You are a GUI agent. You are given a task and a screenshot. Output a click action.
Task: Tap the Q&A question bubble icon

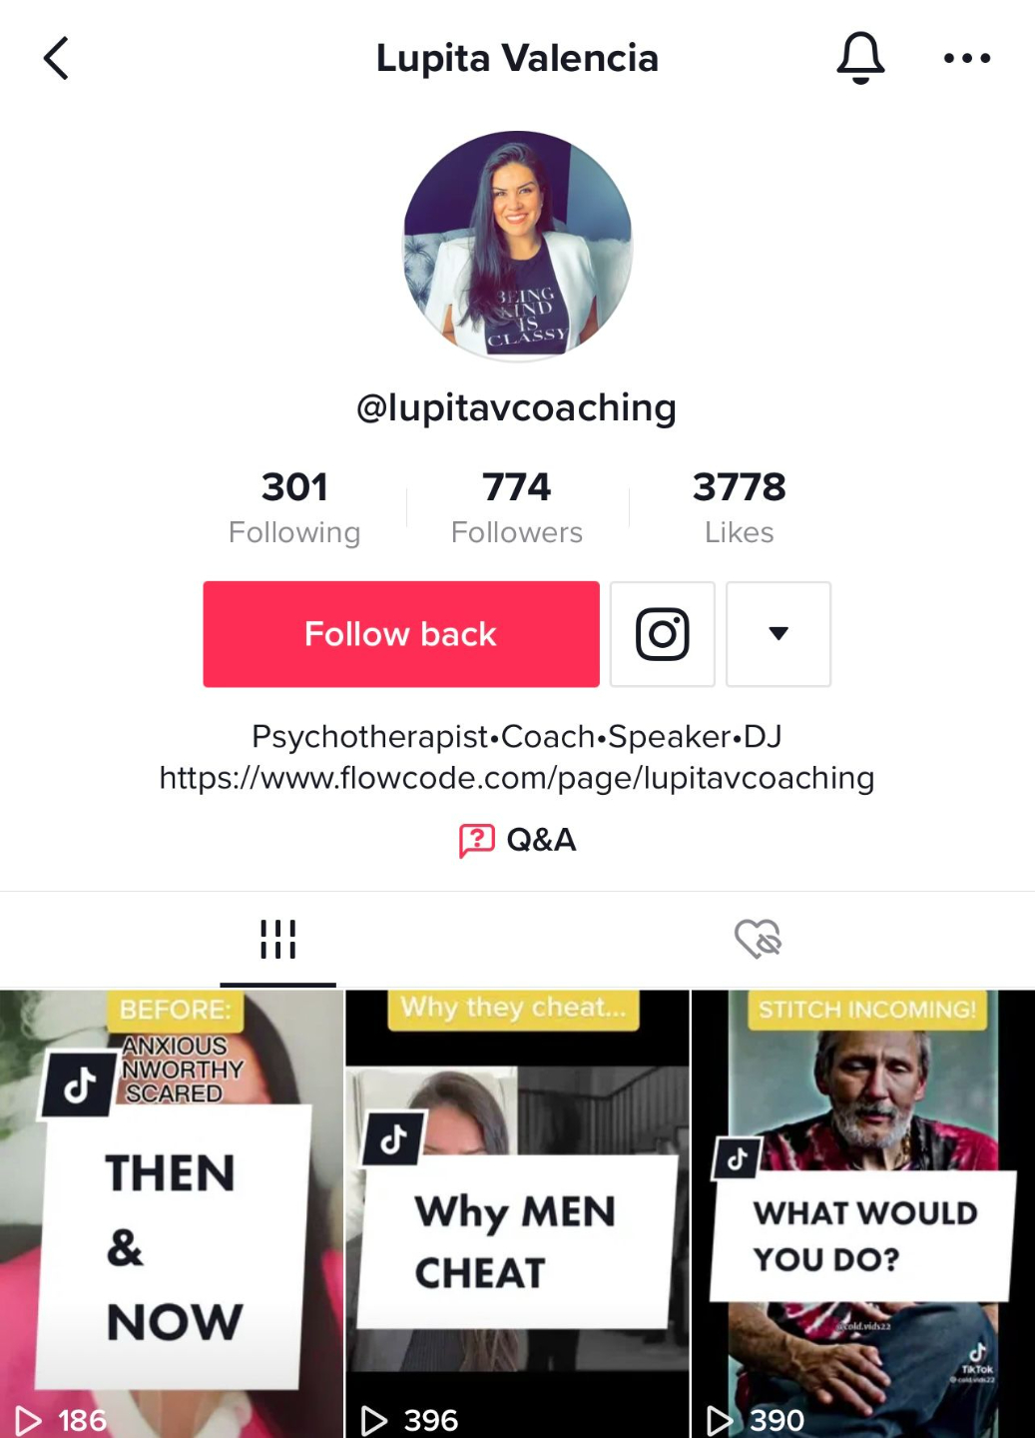click(476, 840)
